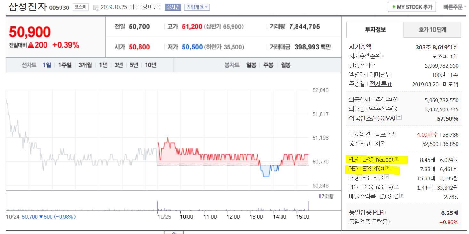Open help icon beside PER EPS(FnGuide)
Screen dimensions: 469x234
tap(396, 158)
